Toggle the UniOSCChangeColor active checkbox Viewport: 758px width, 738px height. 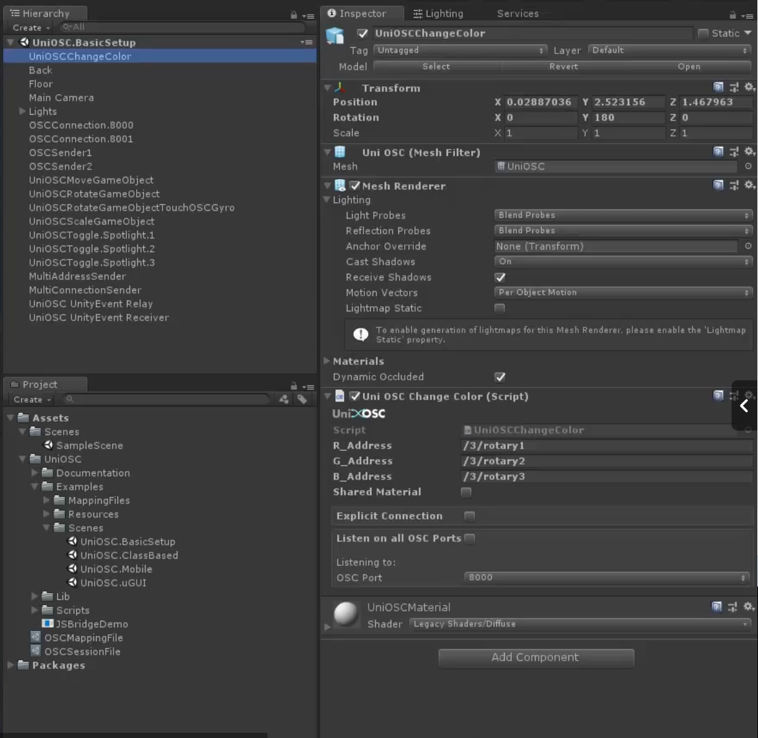point(362,34)
